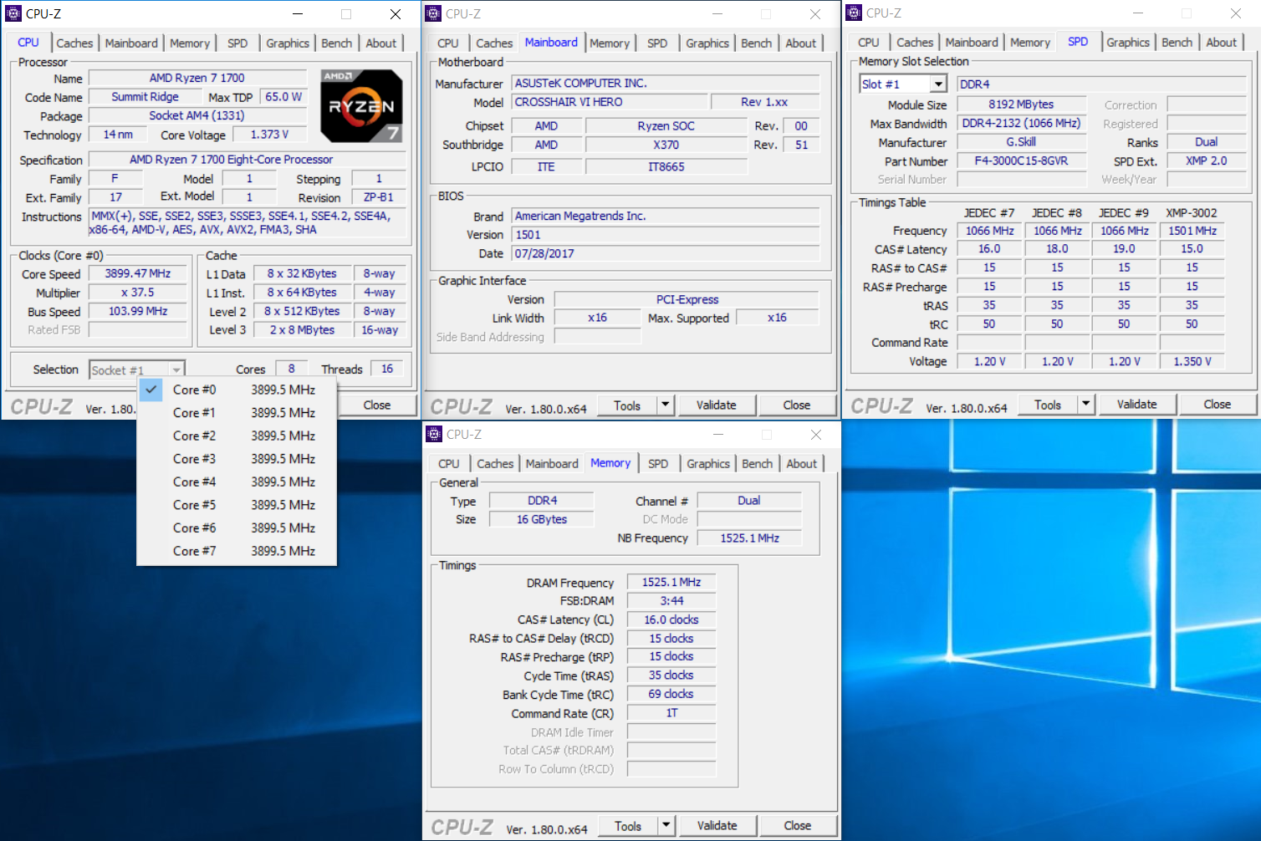Select Core #7 in the core list
Screen dimensions: 1261x841
tap(237, 551)
